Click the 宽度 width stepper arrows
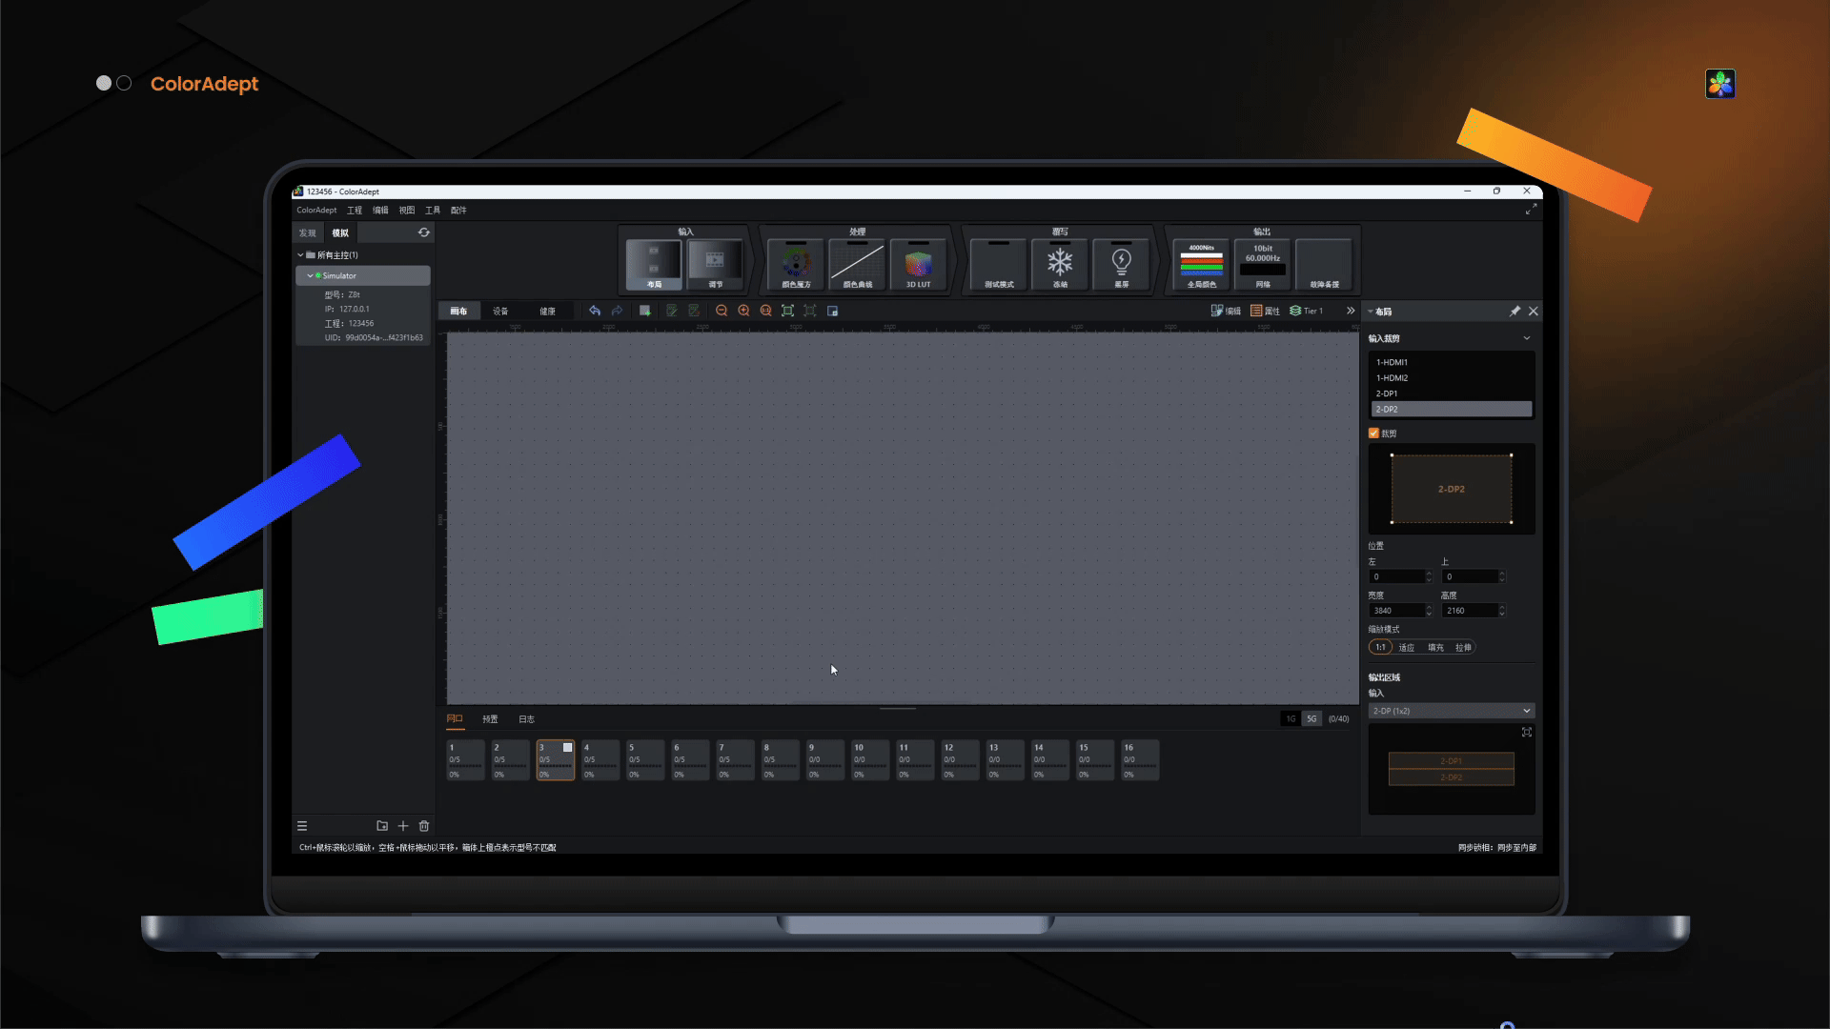The image size is (1830, 1029). coord(1428,611)
